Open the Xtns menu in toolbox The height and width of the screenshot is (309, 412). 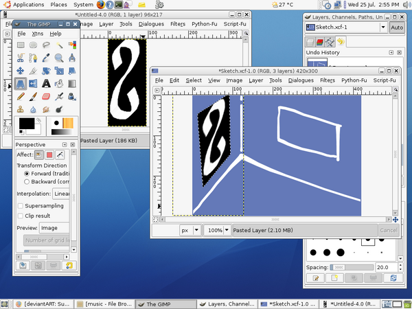(37, 33)
